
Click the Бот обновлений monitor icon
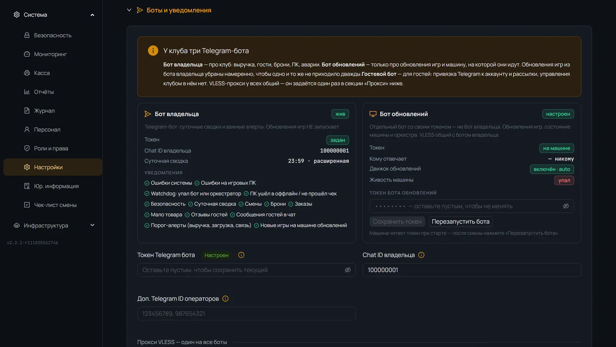373,114
